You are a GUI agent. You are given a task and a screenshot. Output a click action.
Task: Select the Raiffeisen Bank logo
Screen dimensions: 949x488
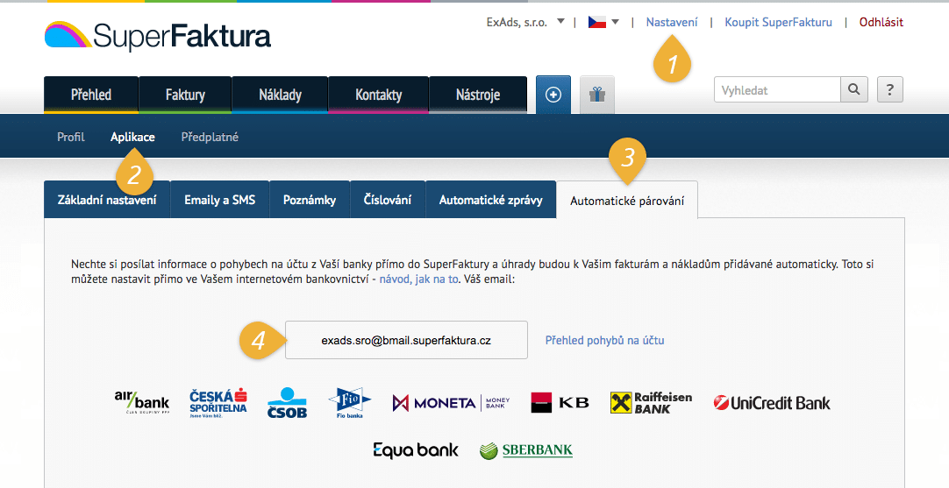(651, 403)
